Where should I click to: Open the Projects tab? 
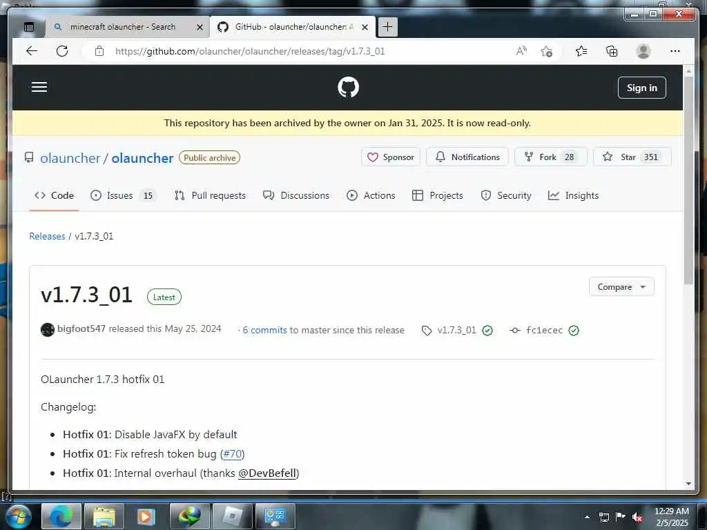coord(438,195)
